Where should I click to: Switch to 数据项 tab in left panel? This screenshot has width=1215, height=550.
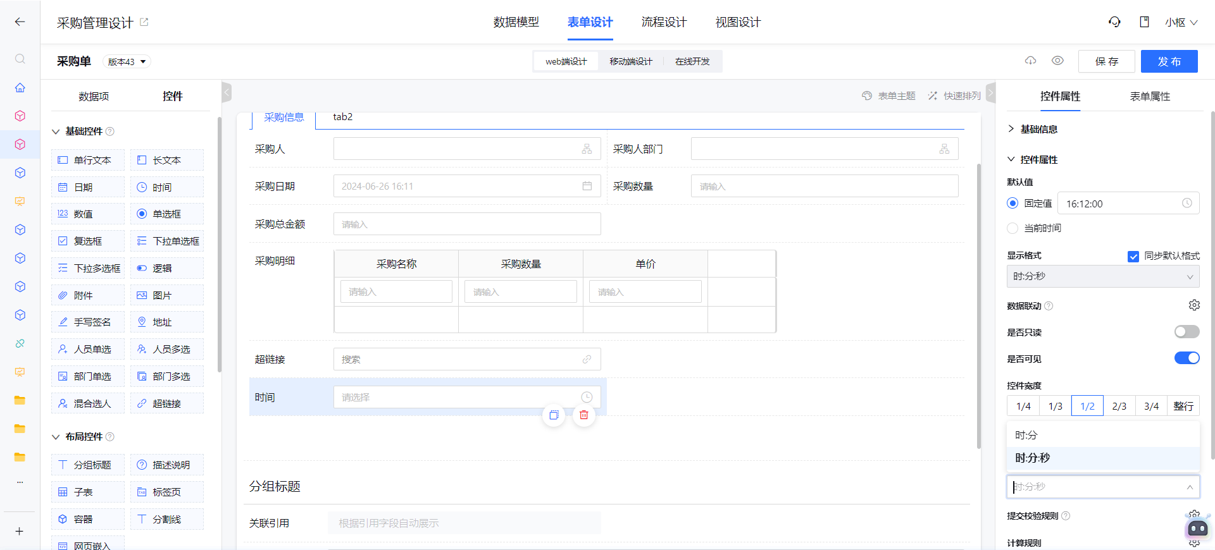(94, 96)
